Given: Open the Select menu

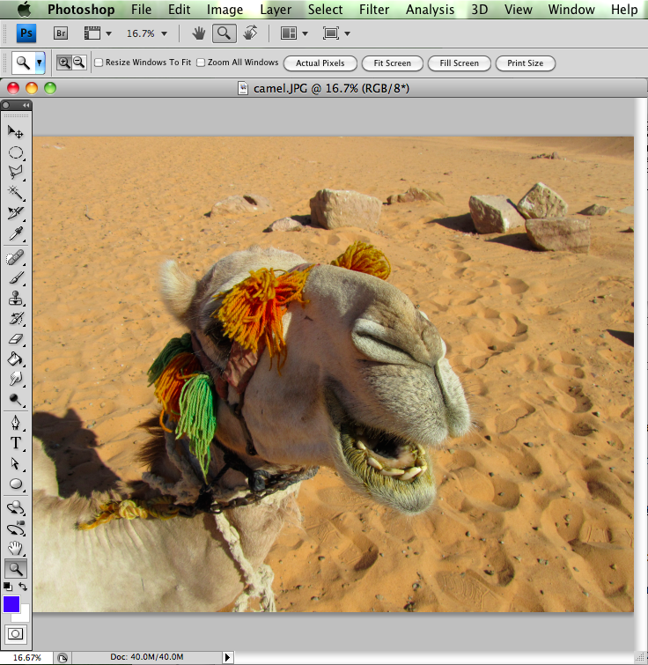Looking at the screenshot, I should coord(325,10).
